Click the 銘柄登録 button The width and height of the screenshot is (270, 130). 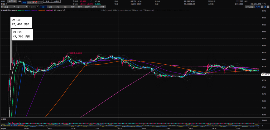point(12,1)
